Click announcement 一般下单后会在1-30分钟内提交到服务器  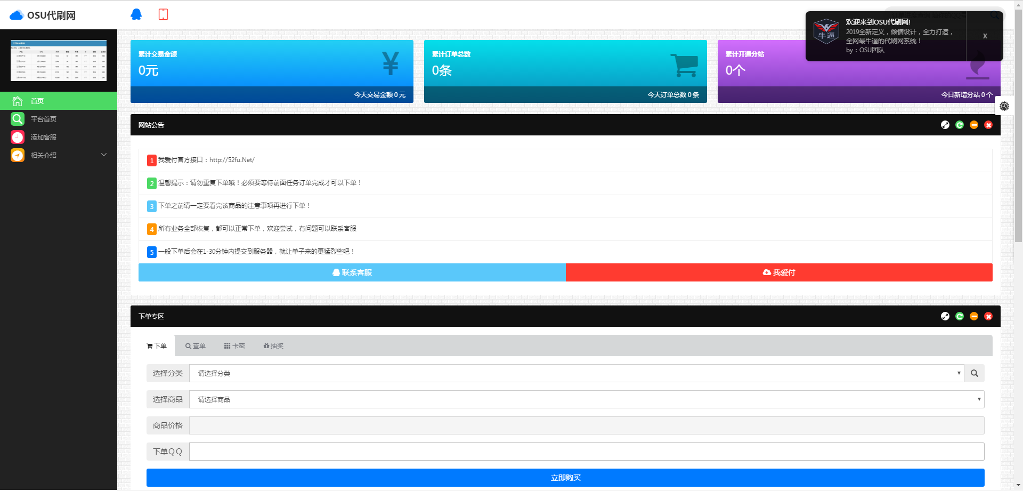[257, 252]
